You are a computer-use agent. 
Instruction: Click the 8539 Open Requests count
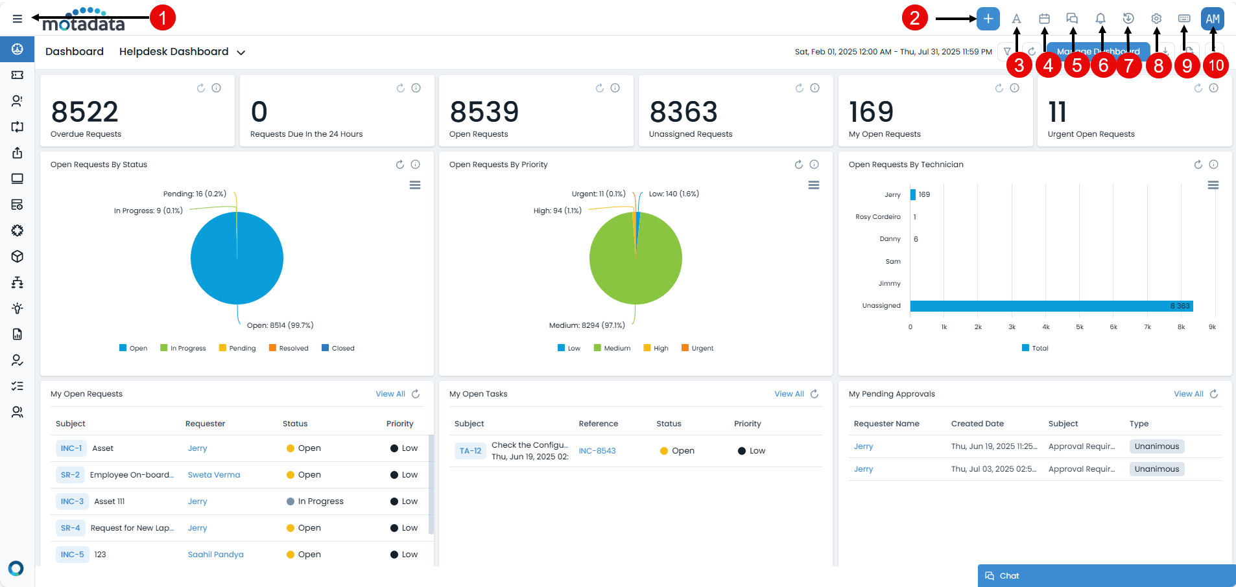pos(484,112)
